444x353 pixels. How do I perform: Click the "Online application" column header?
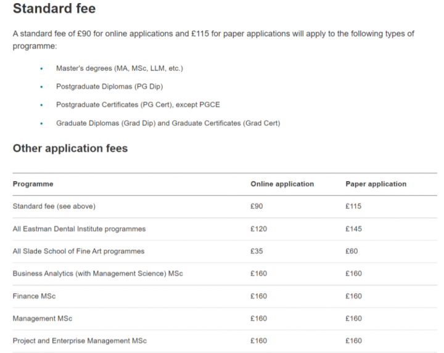click(x=282, y=184)
